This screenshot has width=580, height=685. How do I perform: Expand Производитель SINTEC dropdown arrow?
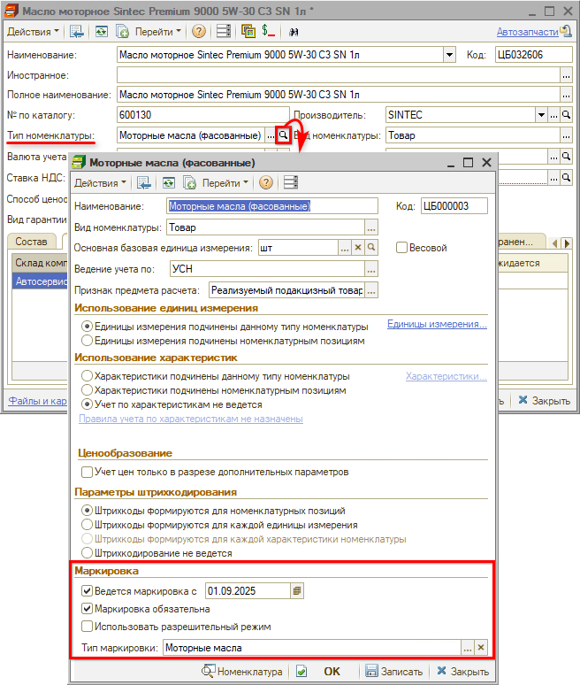pyautogui.click(x=540, y=115)
